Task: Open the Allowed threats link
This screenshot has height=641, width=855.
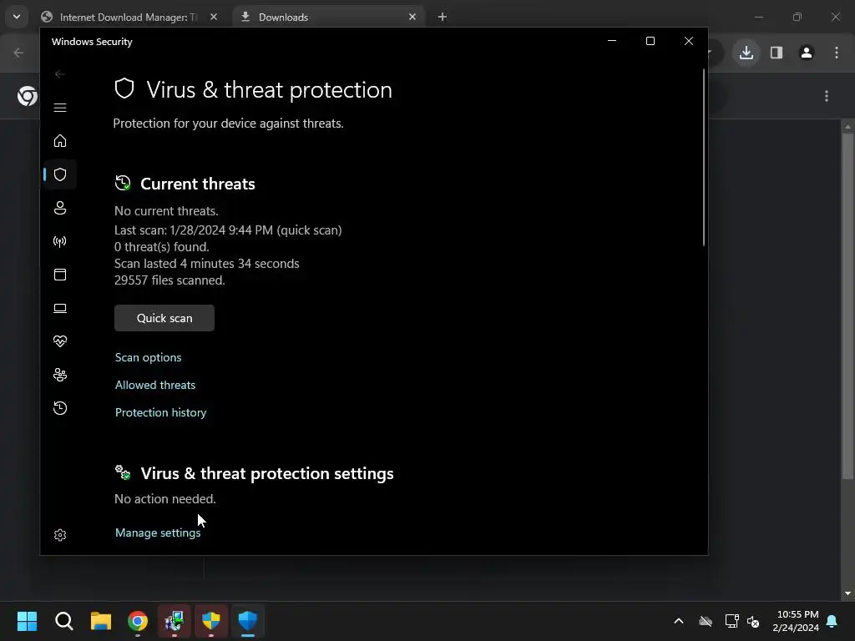Action: (x=155, y=385)
